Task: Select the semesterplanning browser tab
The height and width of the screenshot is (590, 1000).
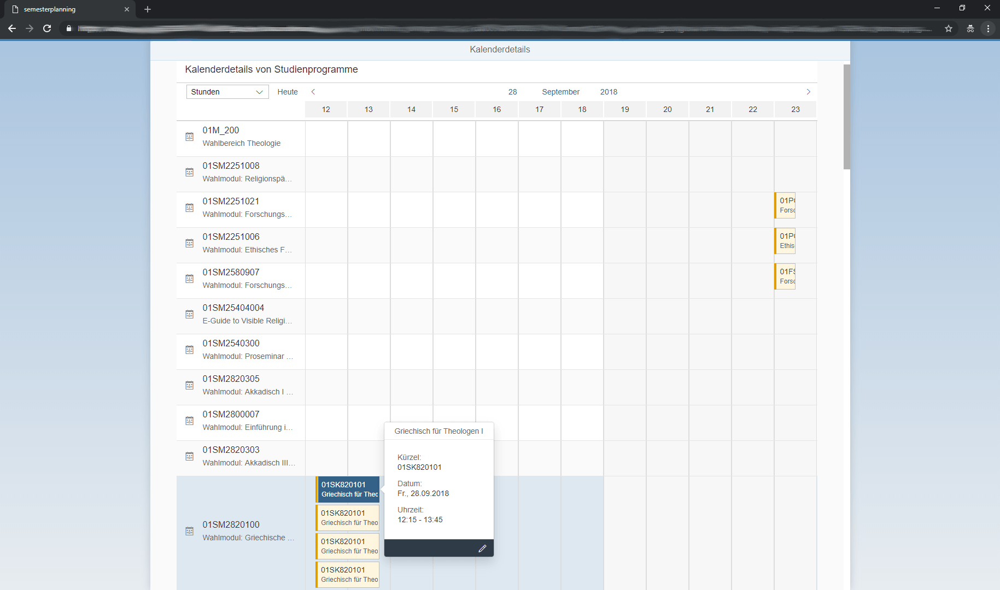Action: click(x=66, y=9)
